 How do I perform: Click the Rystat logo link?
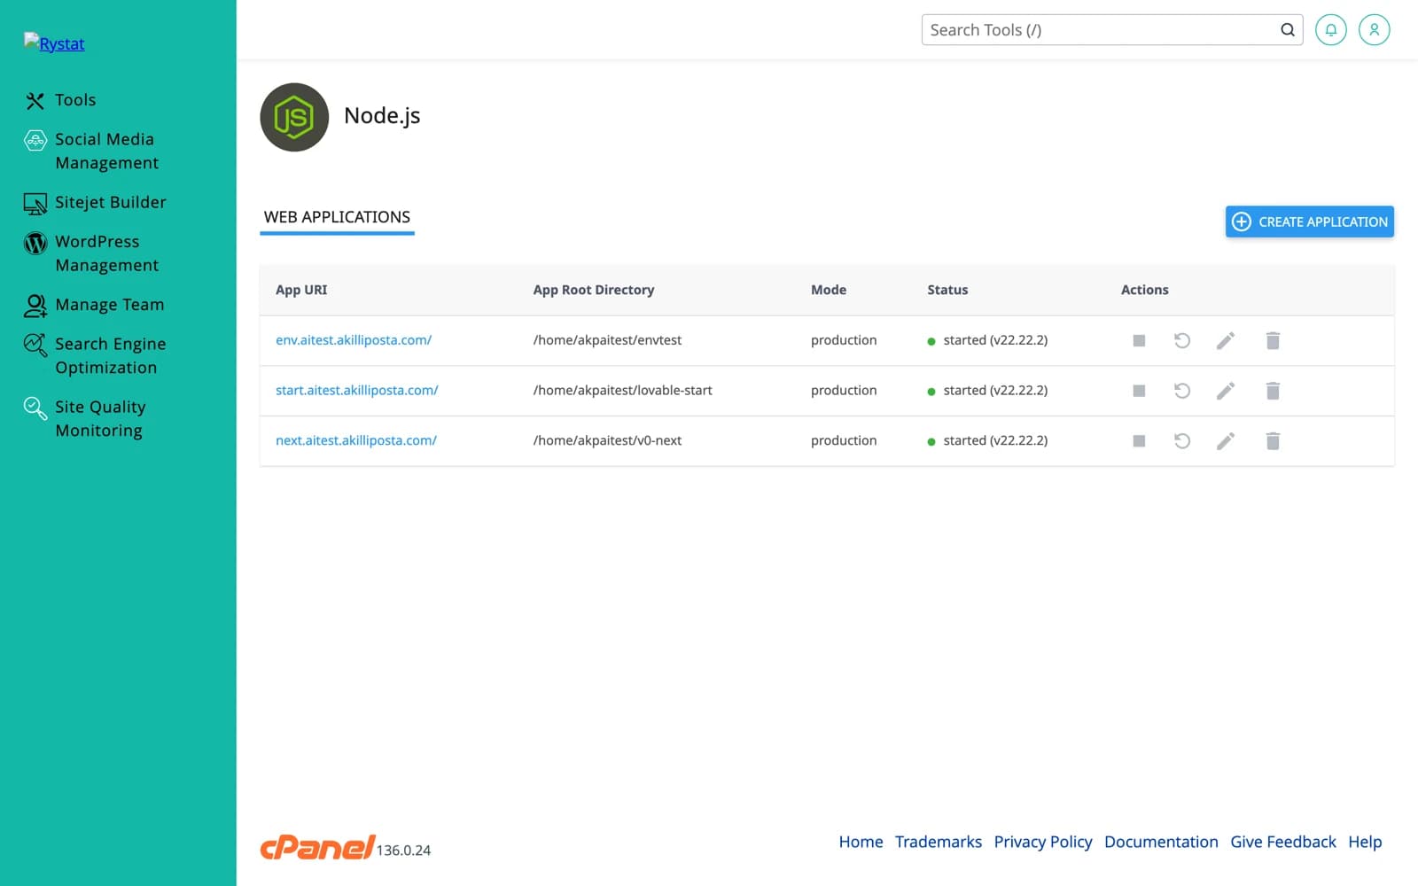54,43
